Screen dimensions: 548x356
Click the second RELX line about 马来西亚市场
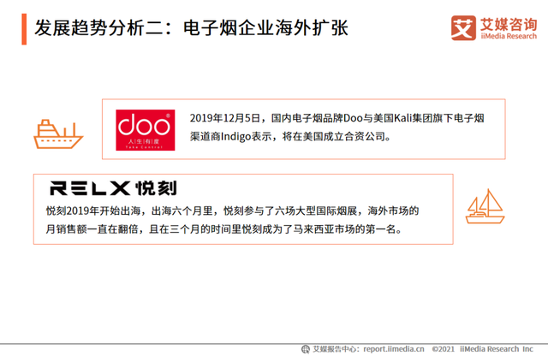(223, 229)
